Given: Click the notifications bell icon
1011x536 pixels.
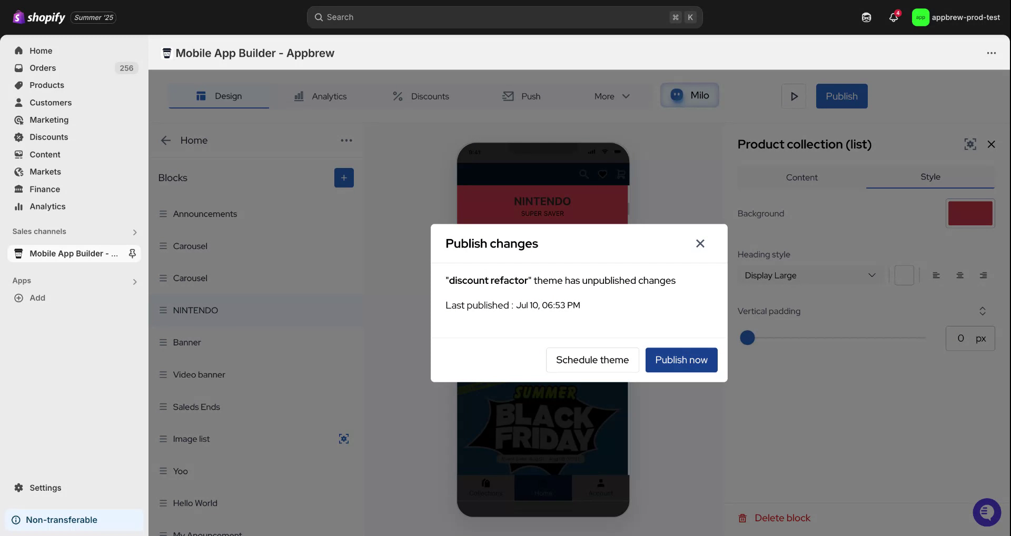Looking at the screenshot, I should [893, 17].
